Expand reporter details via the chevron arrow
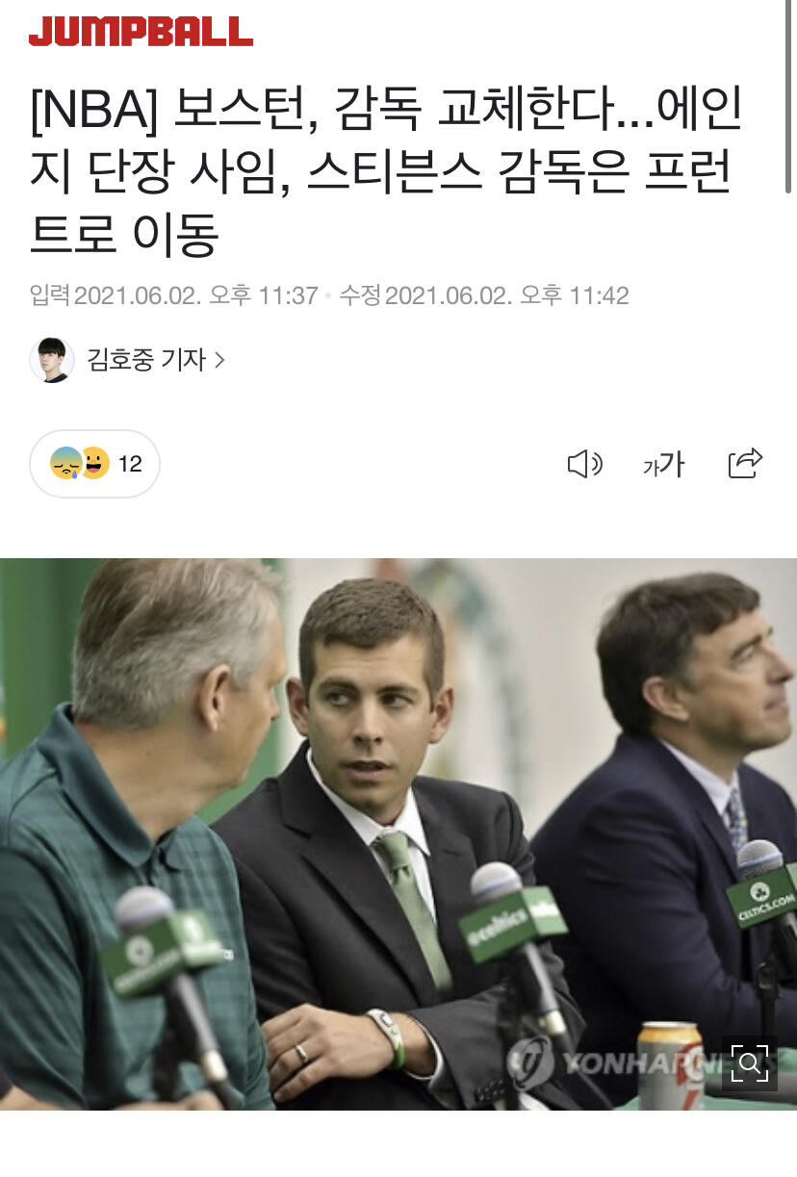The width and height of the screenshot is (797, 1177). (219, 360)
